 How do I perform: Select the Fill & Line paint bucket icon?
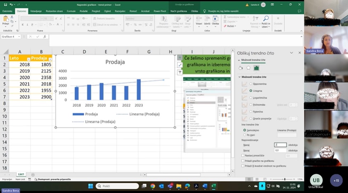pos(241,68)
